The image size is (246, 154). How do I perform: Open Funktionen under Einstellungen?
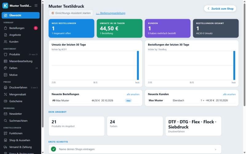(x=21, y=133)
